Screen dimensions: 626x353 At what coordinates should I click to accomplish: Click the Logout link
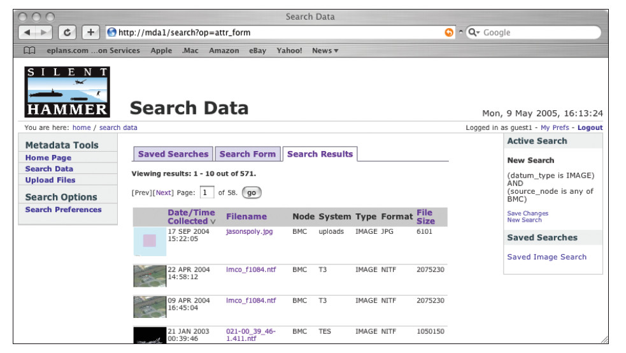590,128
